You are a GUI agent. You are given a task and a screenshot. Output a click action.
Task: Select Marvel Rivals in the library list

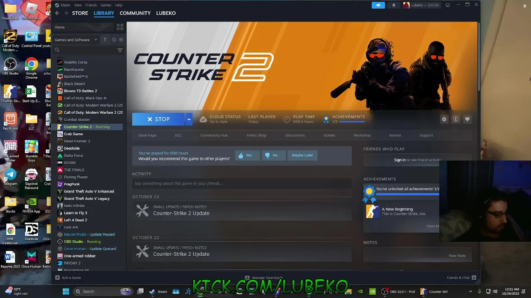[90, 234]
